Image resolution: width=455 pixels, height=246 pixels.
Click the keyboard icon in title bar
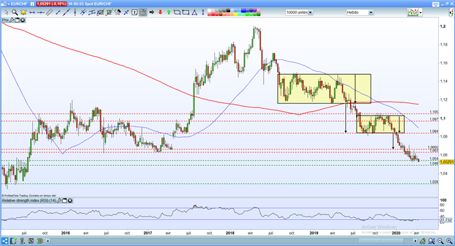point(436,5)
